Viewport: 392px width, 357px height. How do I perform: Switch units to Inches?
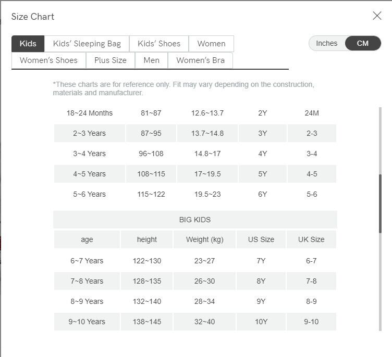327,43
